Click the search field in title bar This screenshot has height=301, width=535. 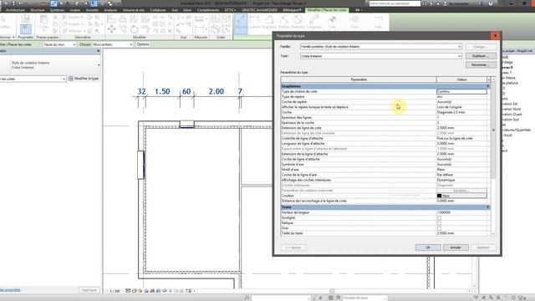395,3
